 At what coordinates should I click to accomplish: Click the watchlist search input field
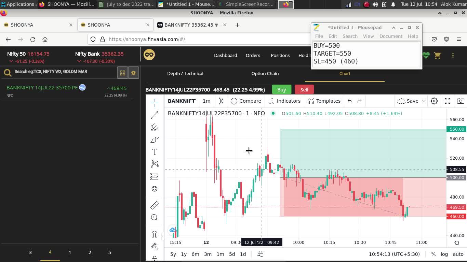pyautogui.click(x=64, y=72)
